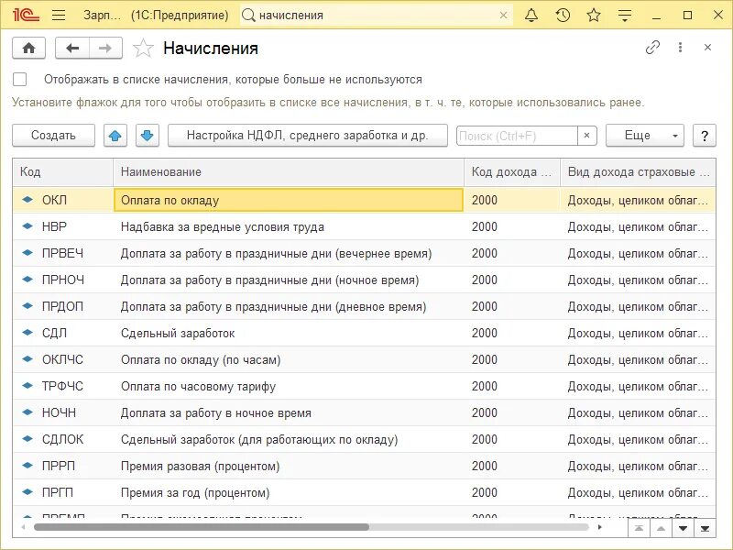This screenshot has height=550, width=733.
Task: Click the row icon beside НВР
Action: (x=27, y=226)
